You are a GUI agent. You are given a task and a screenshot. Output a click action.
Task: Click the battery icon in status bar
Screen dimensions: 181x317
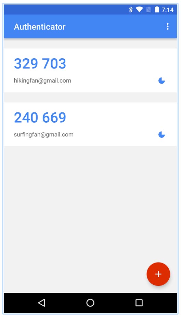click(x=157, y=9)
